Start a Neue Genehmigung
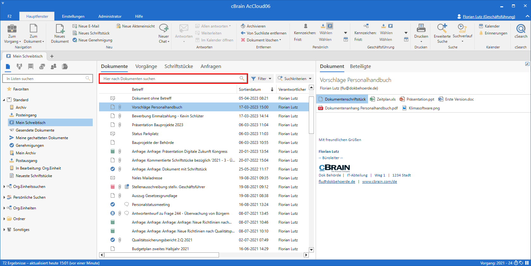 [x=92, y=40]
